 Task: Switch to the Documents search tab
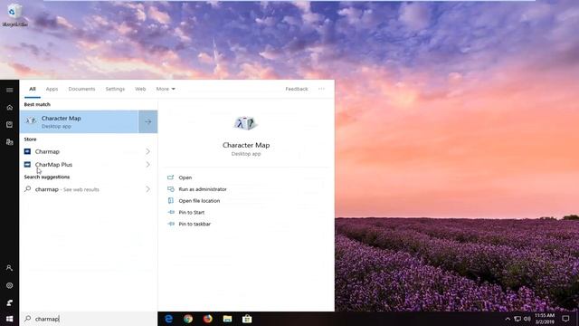tap(81, 89)
